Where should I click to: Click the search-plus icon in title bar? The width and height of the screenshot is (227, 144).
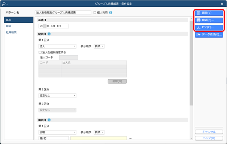[x=4, y=4]
